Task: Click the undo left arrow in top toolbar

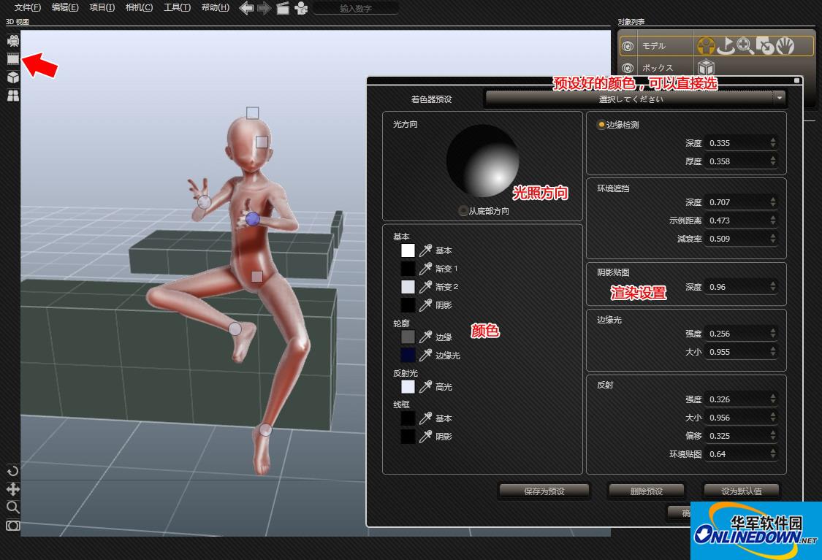Action: coord(246,8)
